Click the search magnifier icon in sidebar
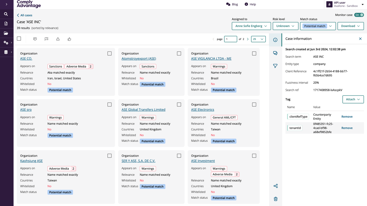The image size is (367, 206). [x=6, y=14]
